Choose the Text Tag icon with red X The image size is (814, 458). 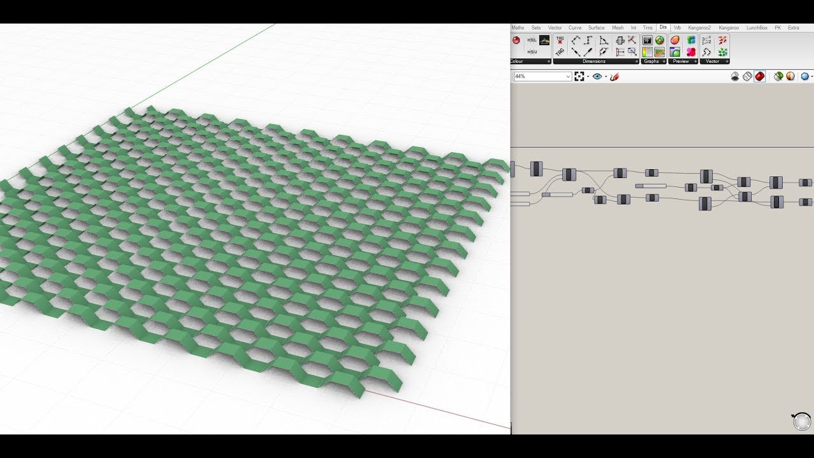[560, 40]
